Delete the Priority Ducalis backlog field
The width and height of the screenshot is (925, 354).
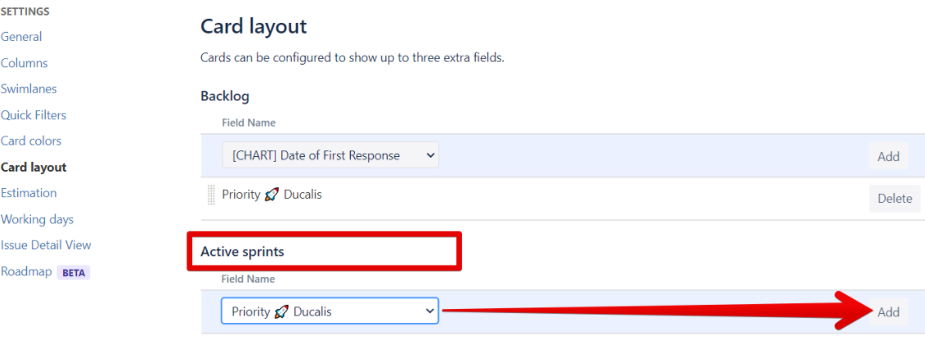[x=894, y=199]
